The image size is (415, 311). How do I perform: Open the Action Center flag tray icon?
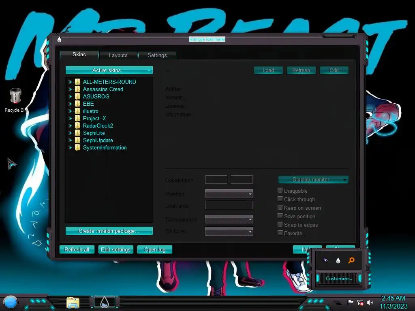click(350, 302)
